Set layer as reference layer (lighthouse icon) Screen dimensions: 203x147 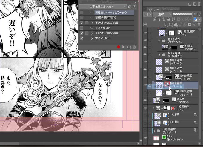pyautogui.click(x=159, y=19)
